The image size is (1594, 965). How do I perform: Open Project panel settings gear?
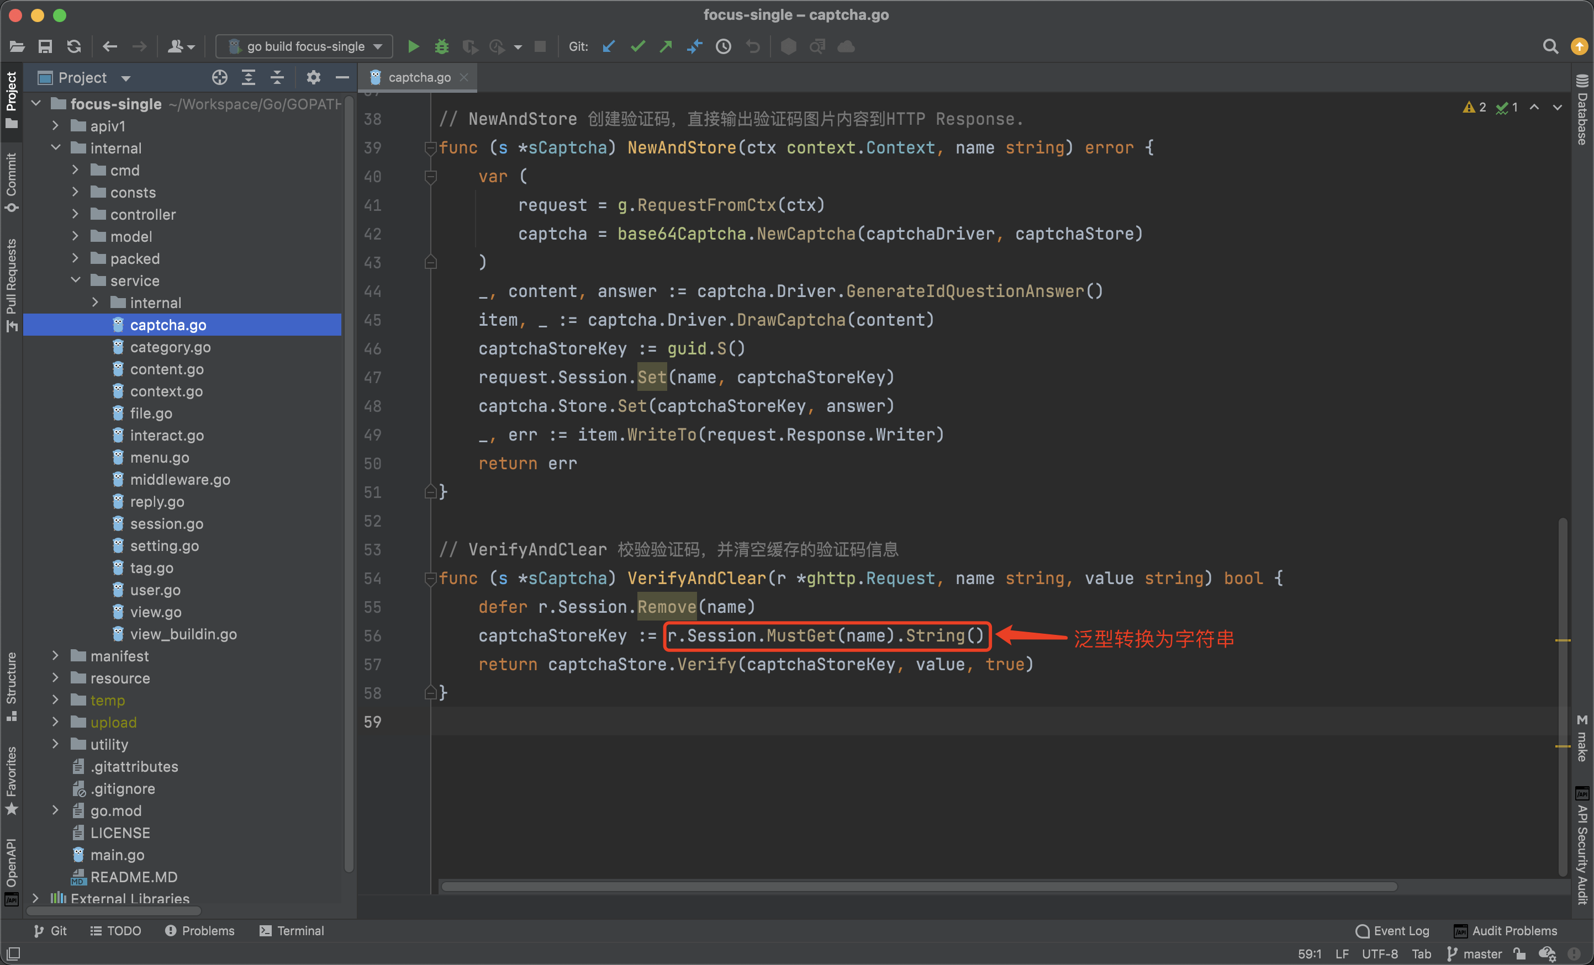[x=313, y=78]
